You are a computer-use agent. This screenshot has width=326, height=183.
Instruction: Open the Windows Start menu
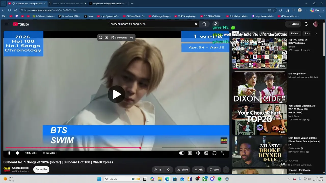coord(99,179)
